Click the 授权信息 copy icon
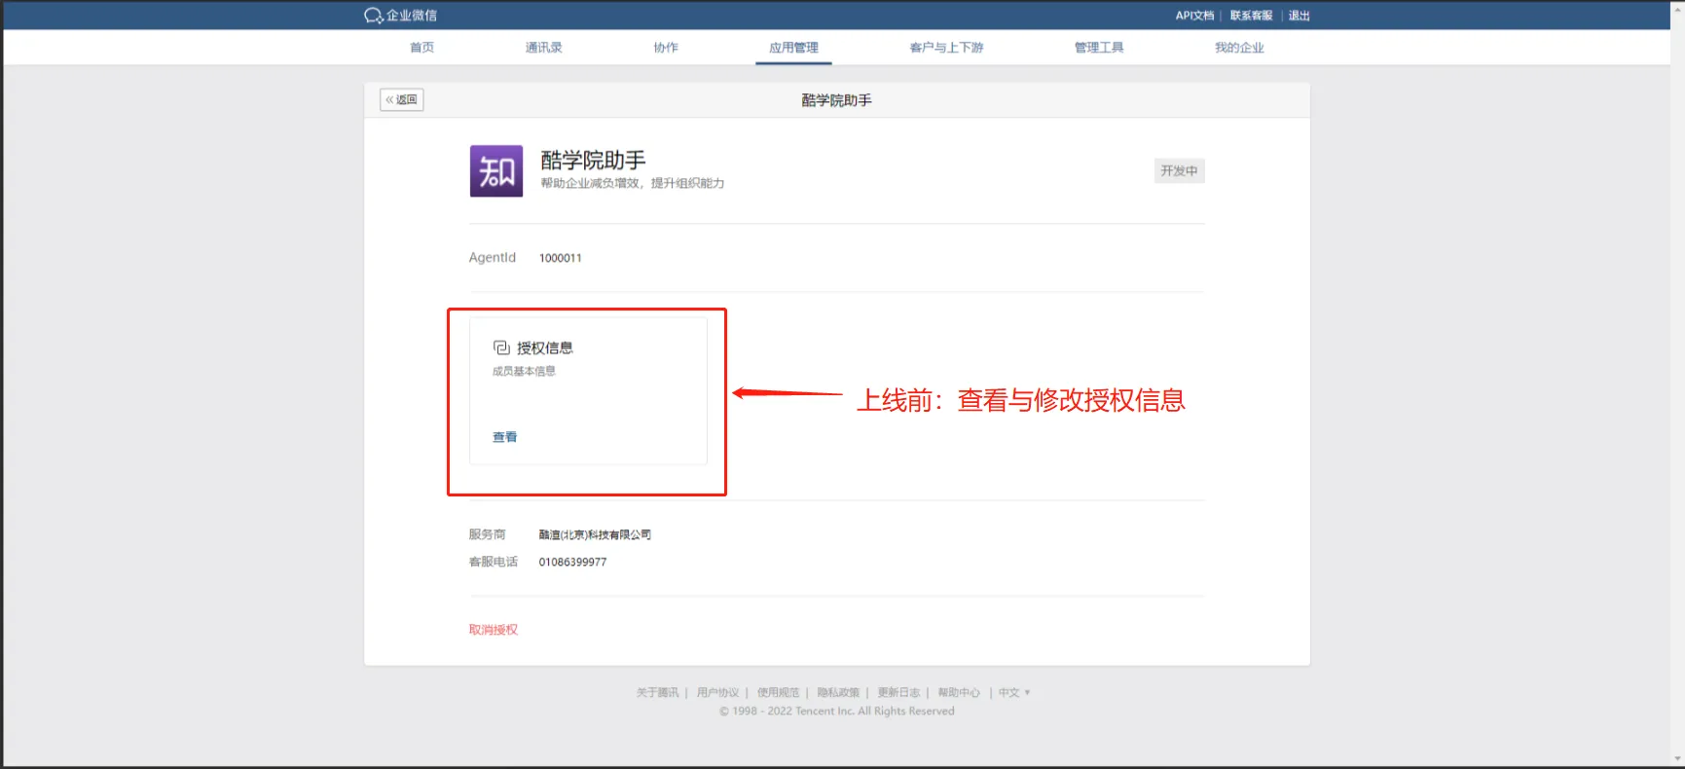Screen dimensions: 1685x769 click(501, 348)
